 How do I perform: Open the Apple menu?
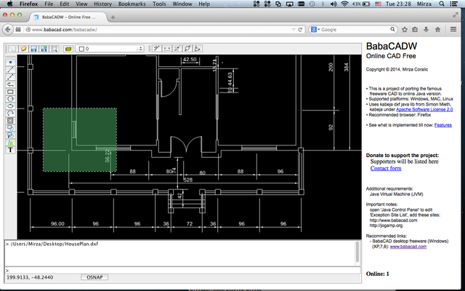9,4
